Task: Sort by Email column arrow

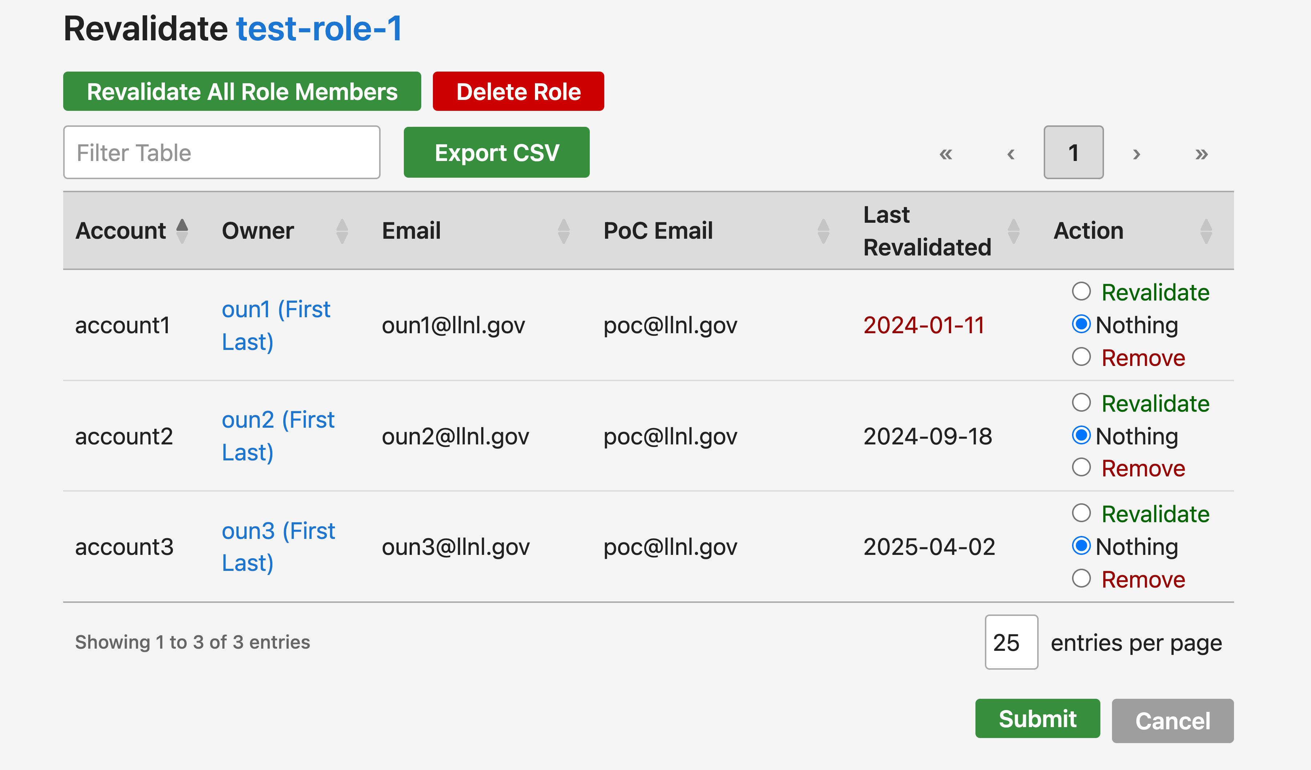Action: (563, 231)
